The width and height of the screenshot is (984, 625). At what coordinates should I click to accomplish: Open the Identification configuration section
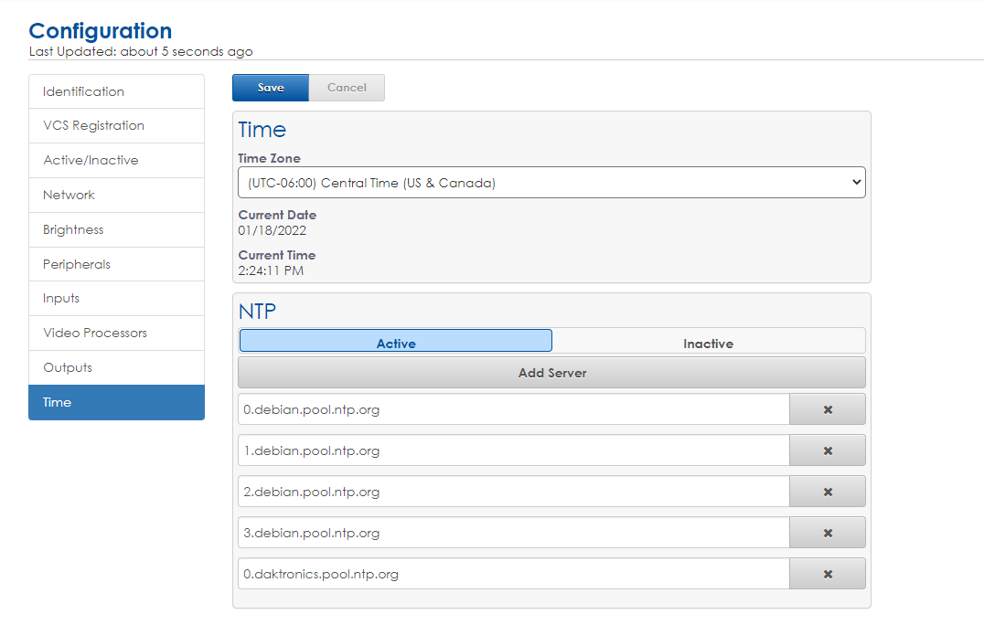116,90
